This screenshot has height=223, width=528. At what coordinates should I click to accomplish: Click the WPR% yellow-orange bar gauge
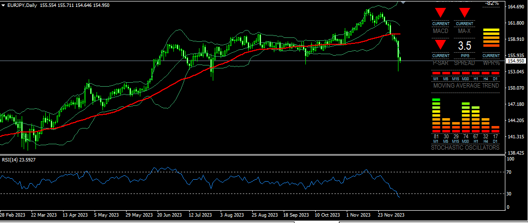coord(491,38)
